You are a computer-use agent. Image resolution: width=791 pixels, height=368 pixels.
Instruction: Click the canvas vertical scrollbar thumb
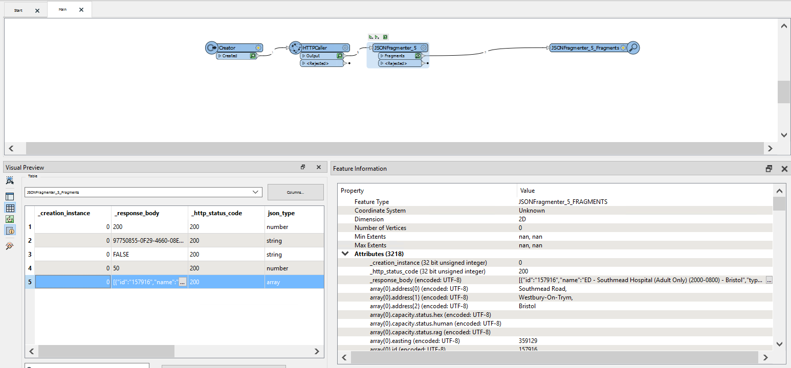click(x=783, y=92)
